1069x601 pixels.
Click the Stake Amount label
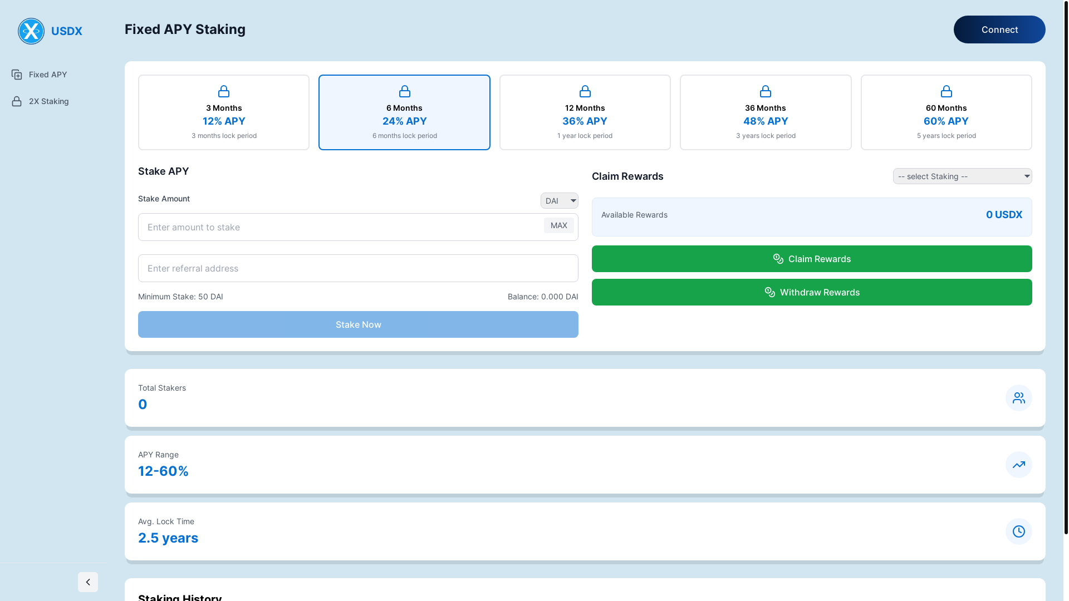[164, 199]
